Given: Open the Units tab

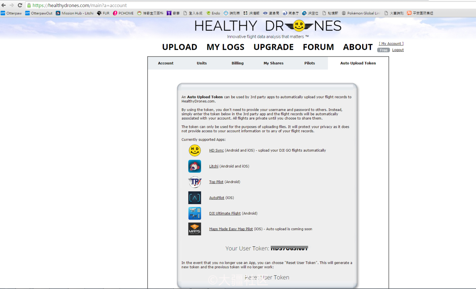Looking at the screenshot, I should point(202,63).
